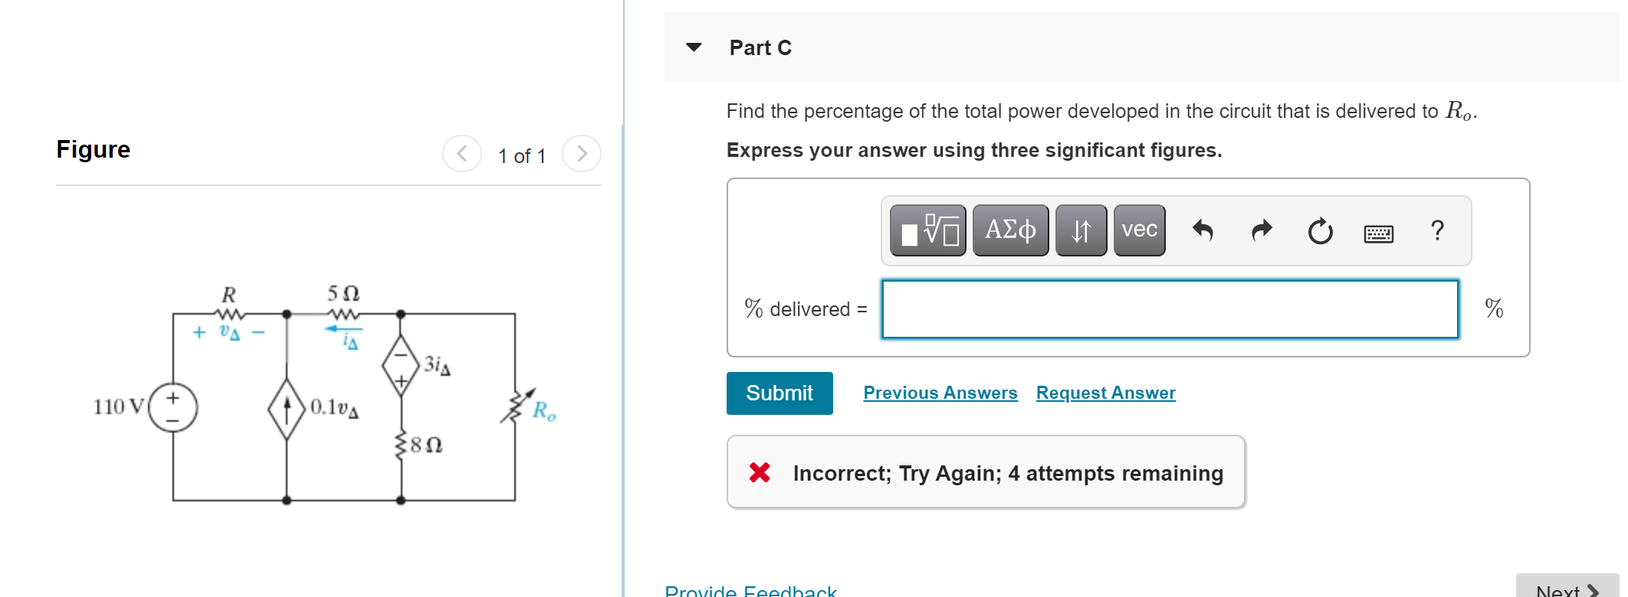Screen dimensions: 1628x597
Task: Insert a vector symbol using vec tool
Action: coord(1138,230)
